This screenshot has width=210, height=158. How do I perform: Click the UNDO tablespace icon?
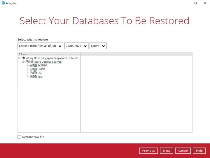click(x=35, y=69)
